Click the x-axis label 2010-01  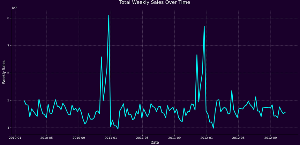coord(15,137)
